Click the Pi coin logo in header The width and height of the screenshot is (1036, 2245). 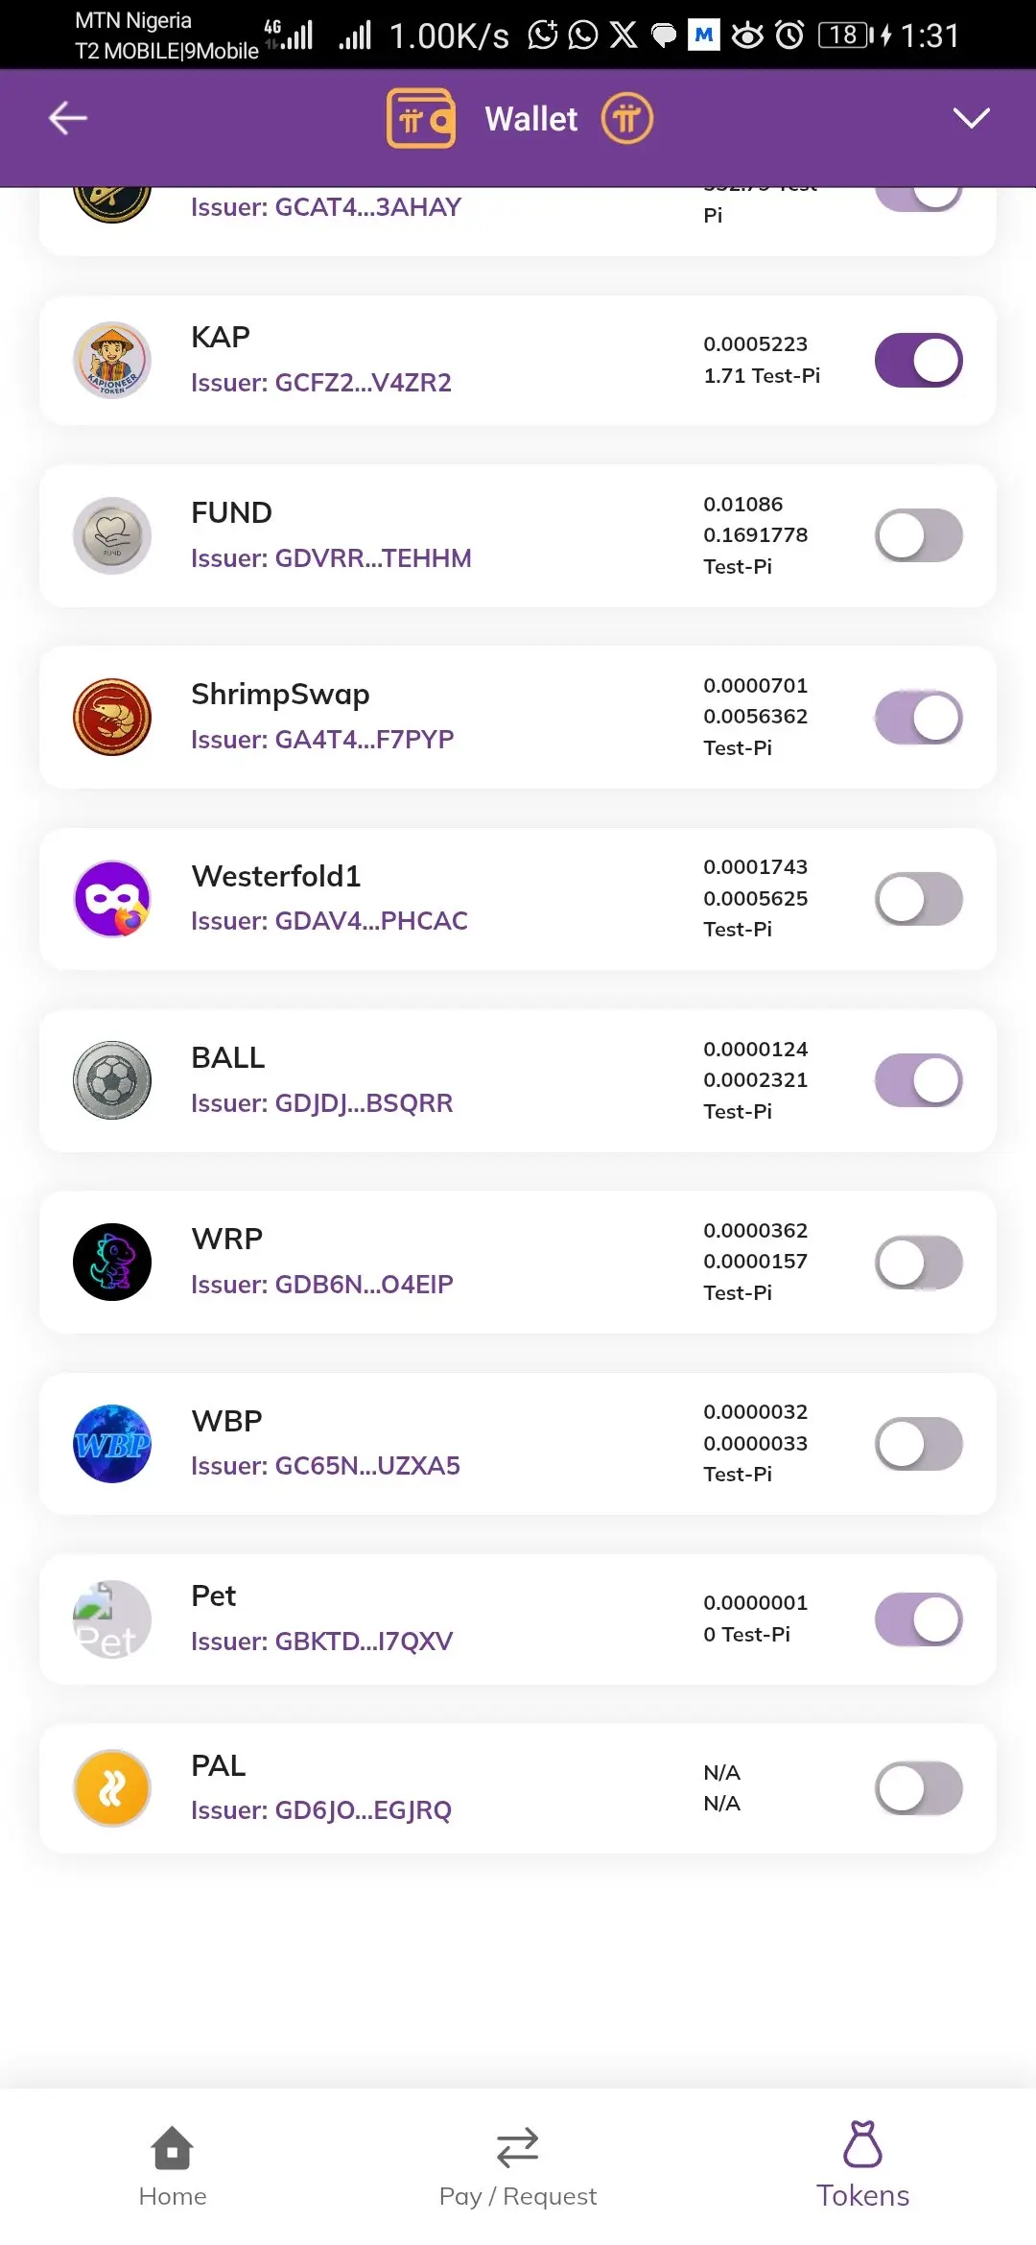[626, 118]
